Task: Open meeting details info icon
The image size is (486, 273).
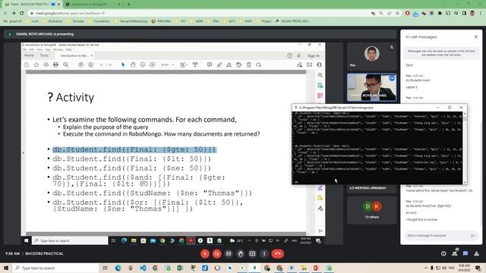Action: [443, 253]
